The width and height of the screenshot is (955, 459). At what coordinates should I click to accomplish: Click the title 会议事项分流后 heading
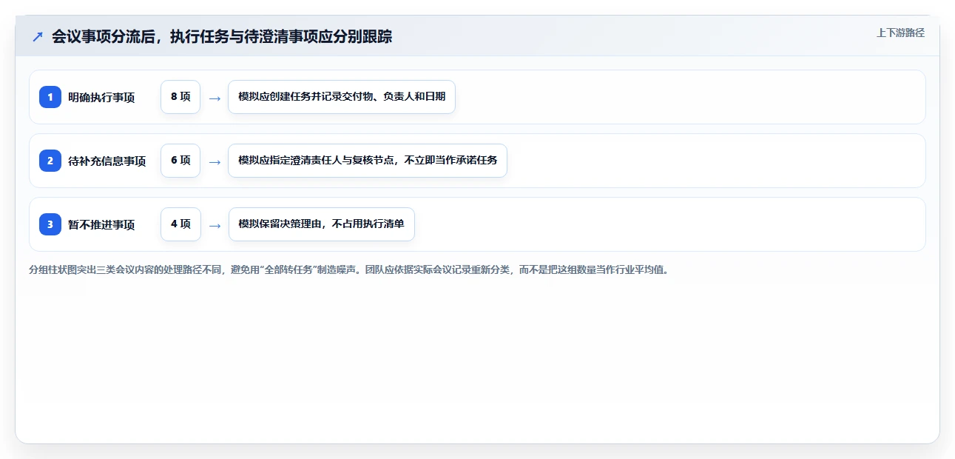click(222, 36)
